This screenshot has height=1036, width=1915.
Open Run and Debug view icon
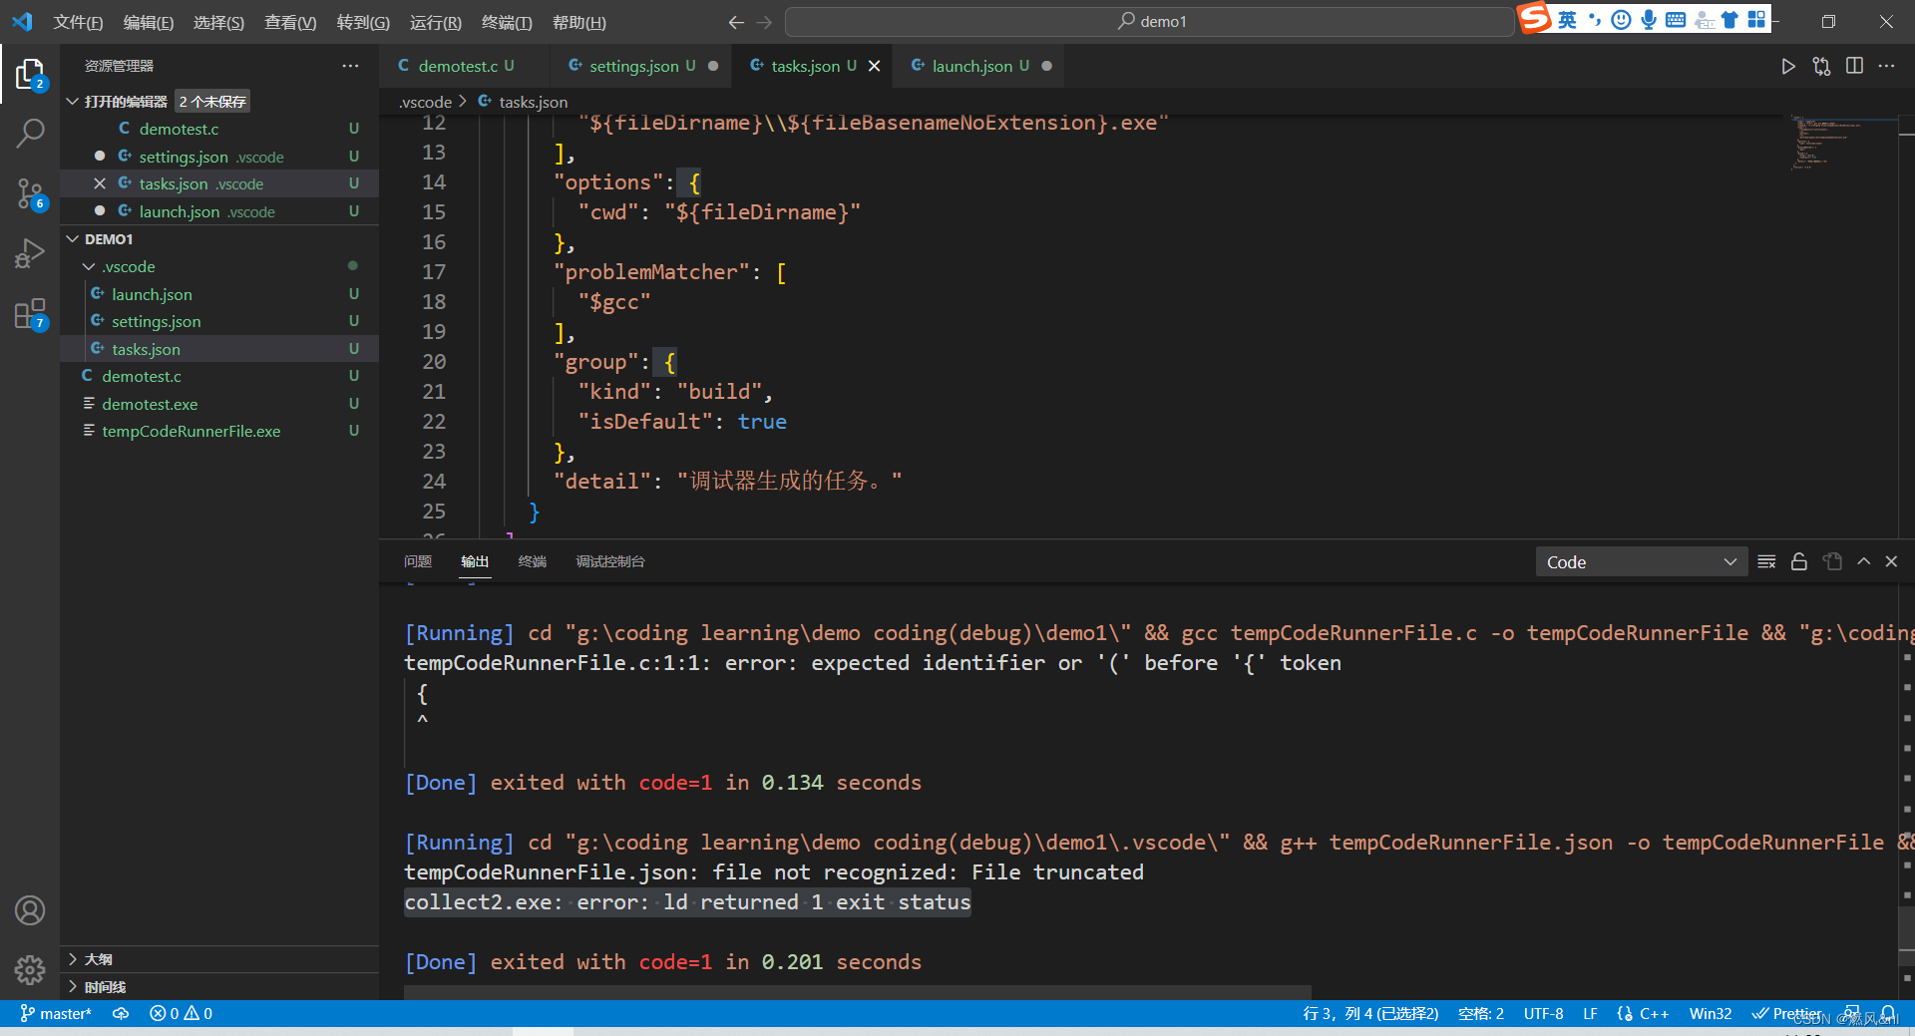(x=30, y=253)
